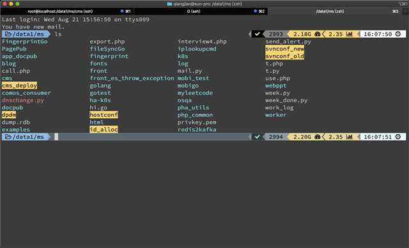
Task: Click the checkmark status icon beside 2994
Action: 257,137
